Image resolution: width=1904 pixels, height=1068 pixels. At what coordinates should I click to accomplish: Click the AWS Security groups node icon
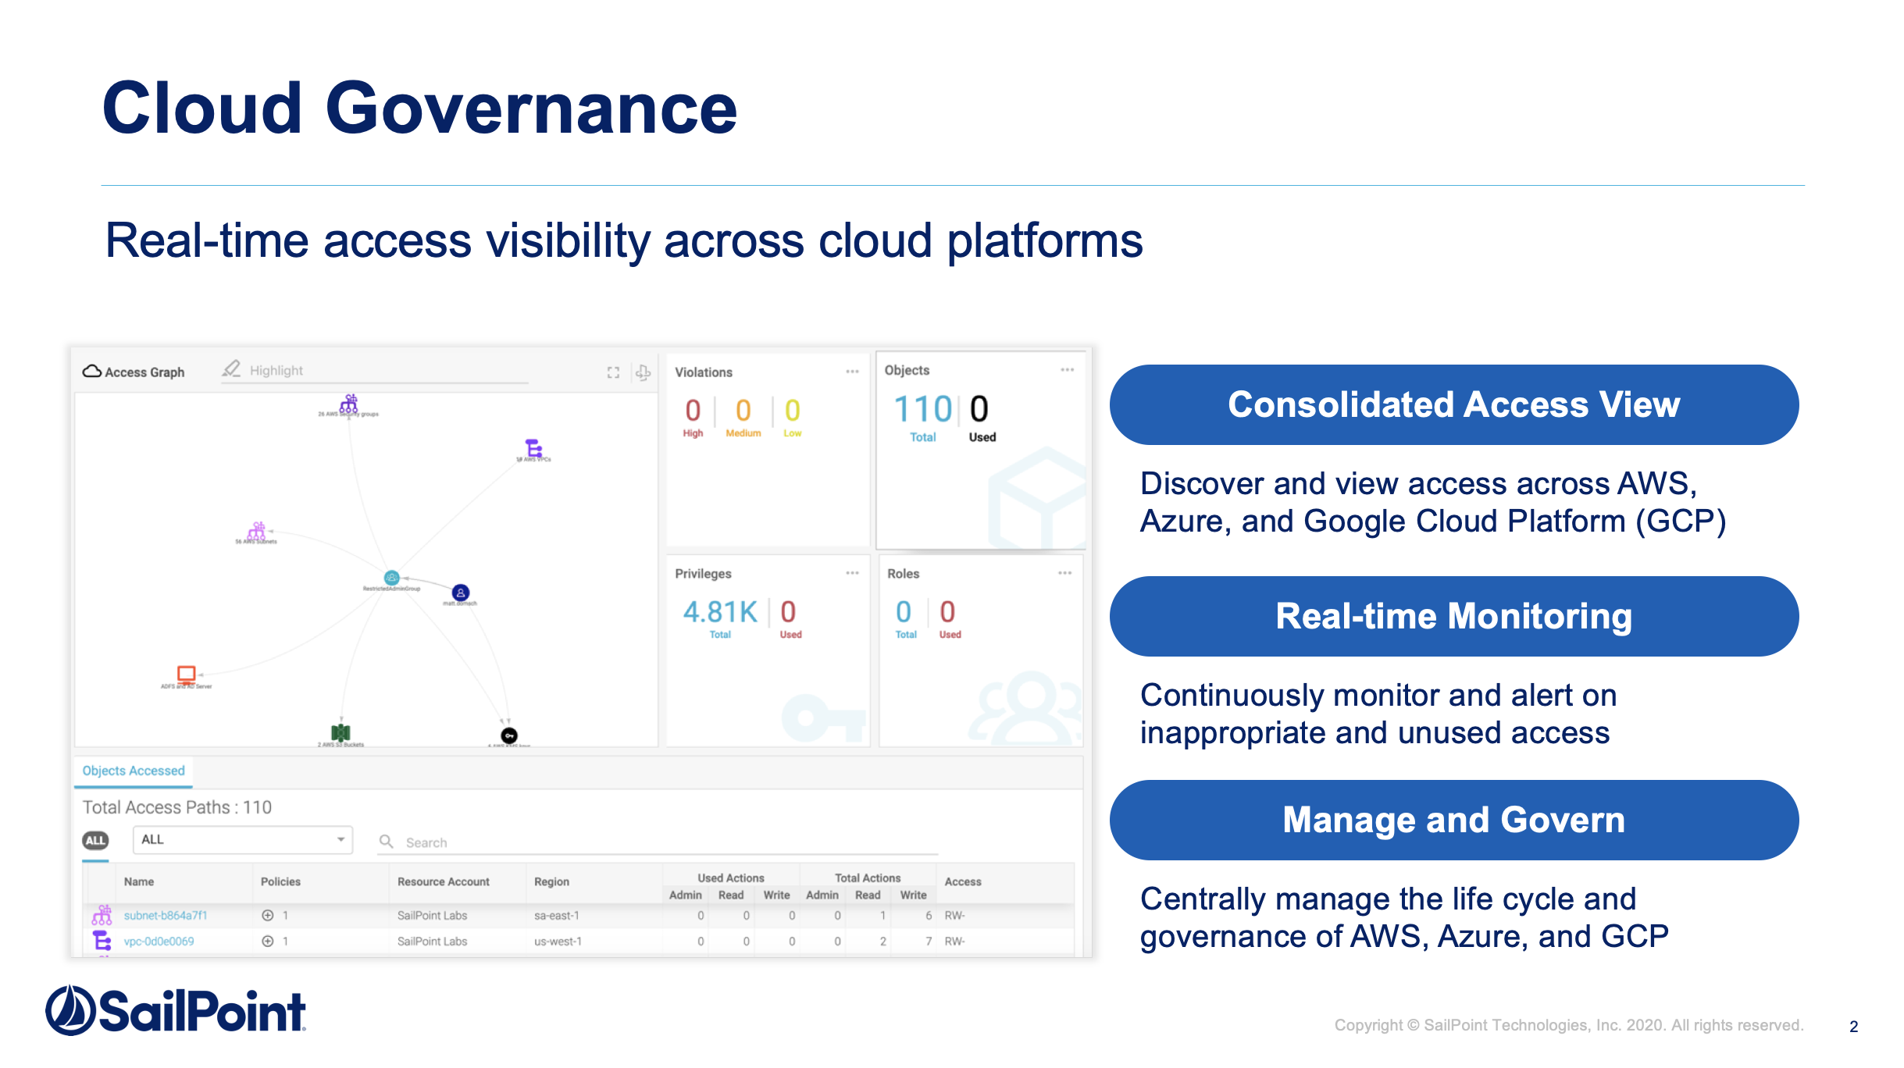[x=349, y=404]
